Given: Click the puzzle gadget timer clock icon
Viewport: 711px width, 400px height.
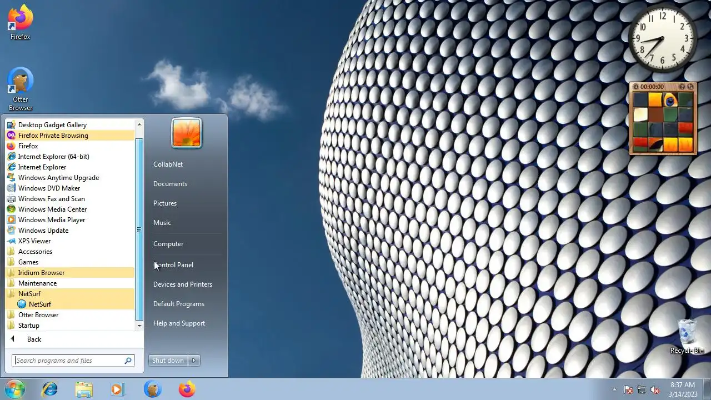Looking at the screenshot, I should 636,87.
